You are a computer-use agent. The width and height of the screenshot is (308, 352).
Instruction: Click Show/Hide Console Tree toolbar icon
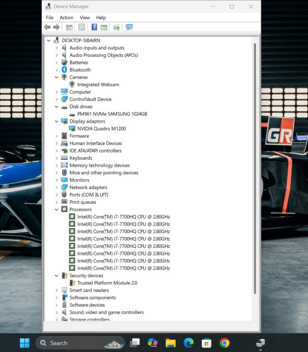coord(69,27)
